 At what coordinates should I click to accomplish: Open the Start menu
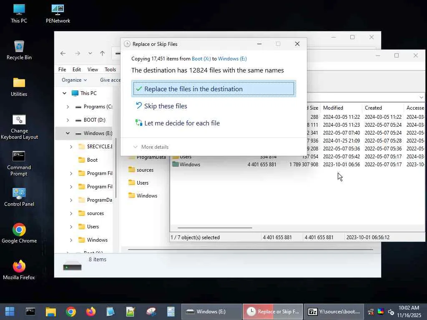[10, 312]
